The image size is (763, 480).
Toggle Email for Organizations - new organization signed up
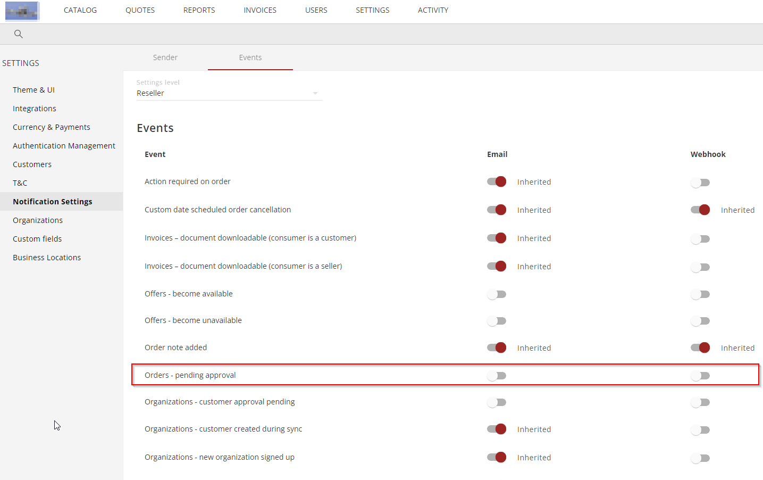(x=496, y=457)
